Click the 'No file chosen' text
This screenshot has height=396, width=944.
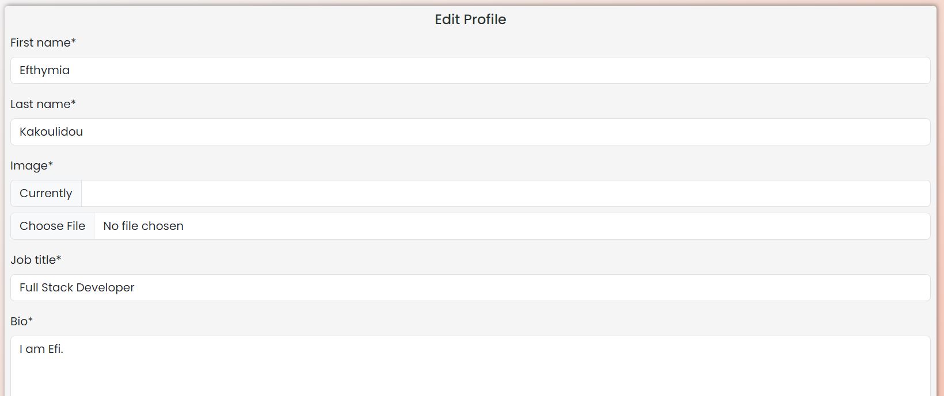point(143,226)
